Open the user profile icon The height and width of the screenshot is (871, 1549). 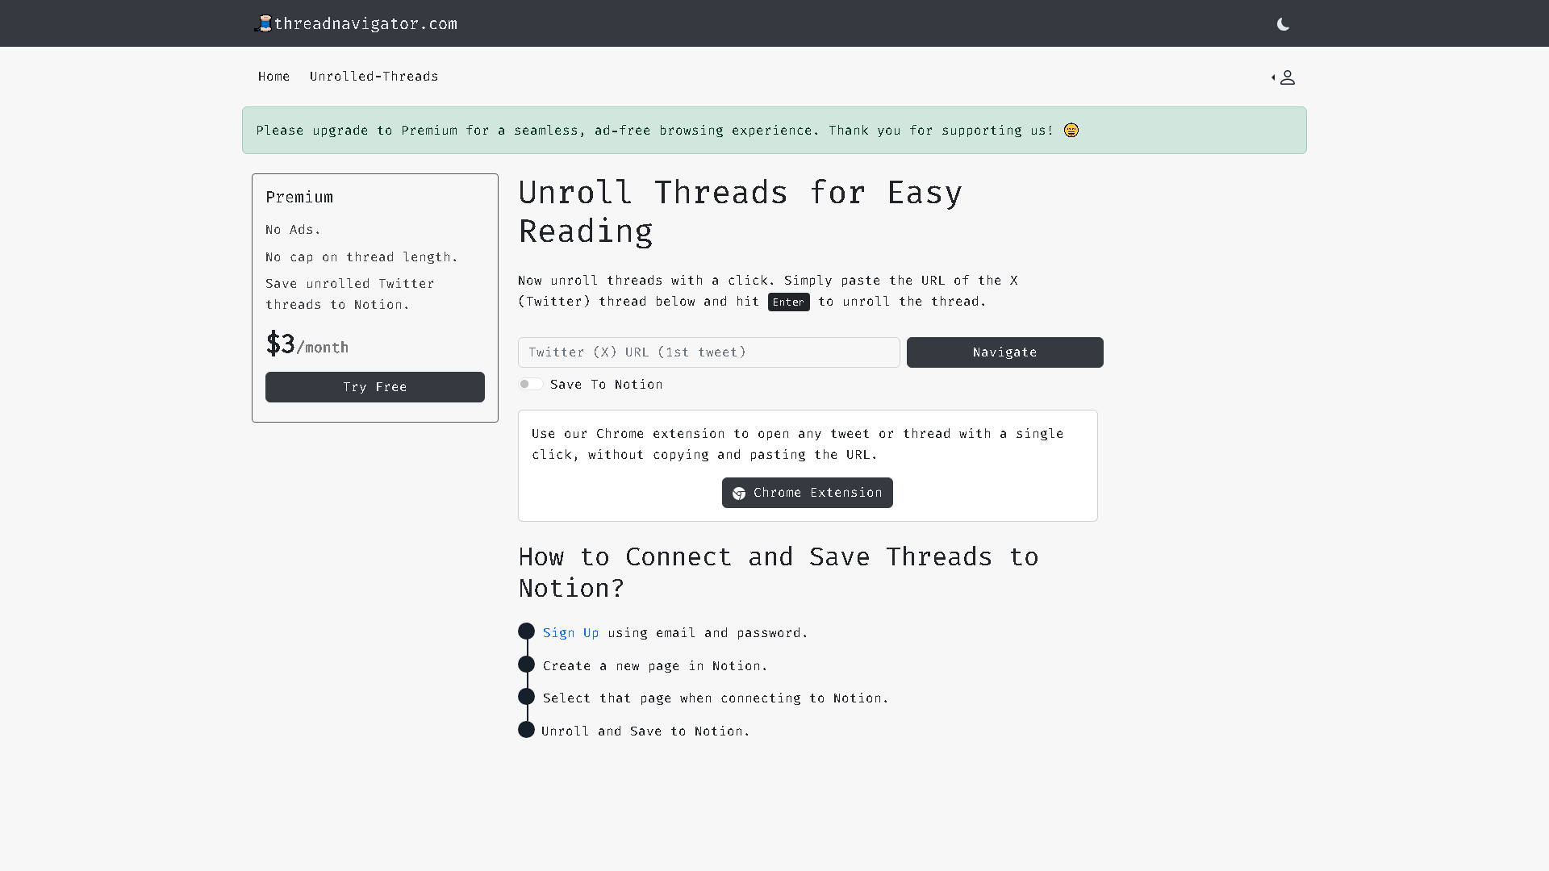pos(1288,77)
